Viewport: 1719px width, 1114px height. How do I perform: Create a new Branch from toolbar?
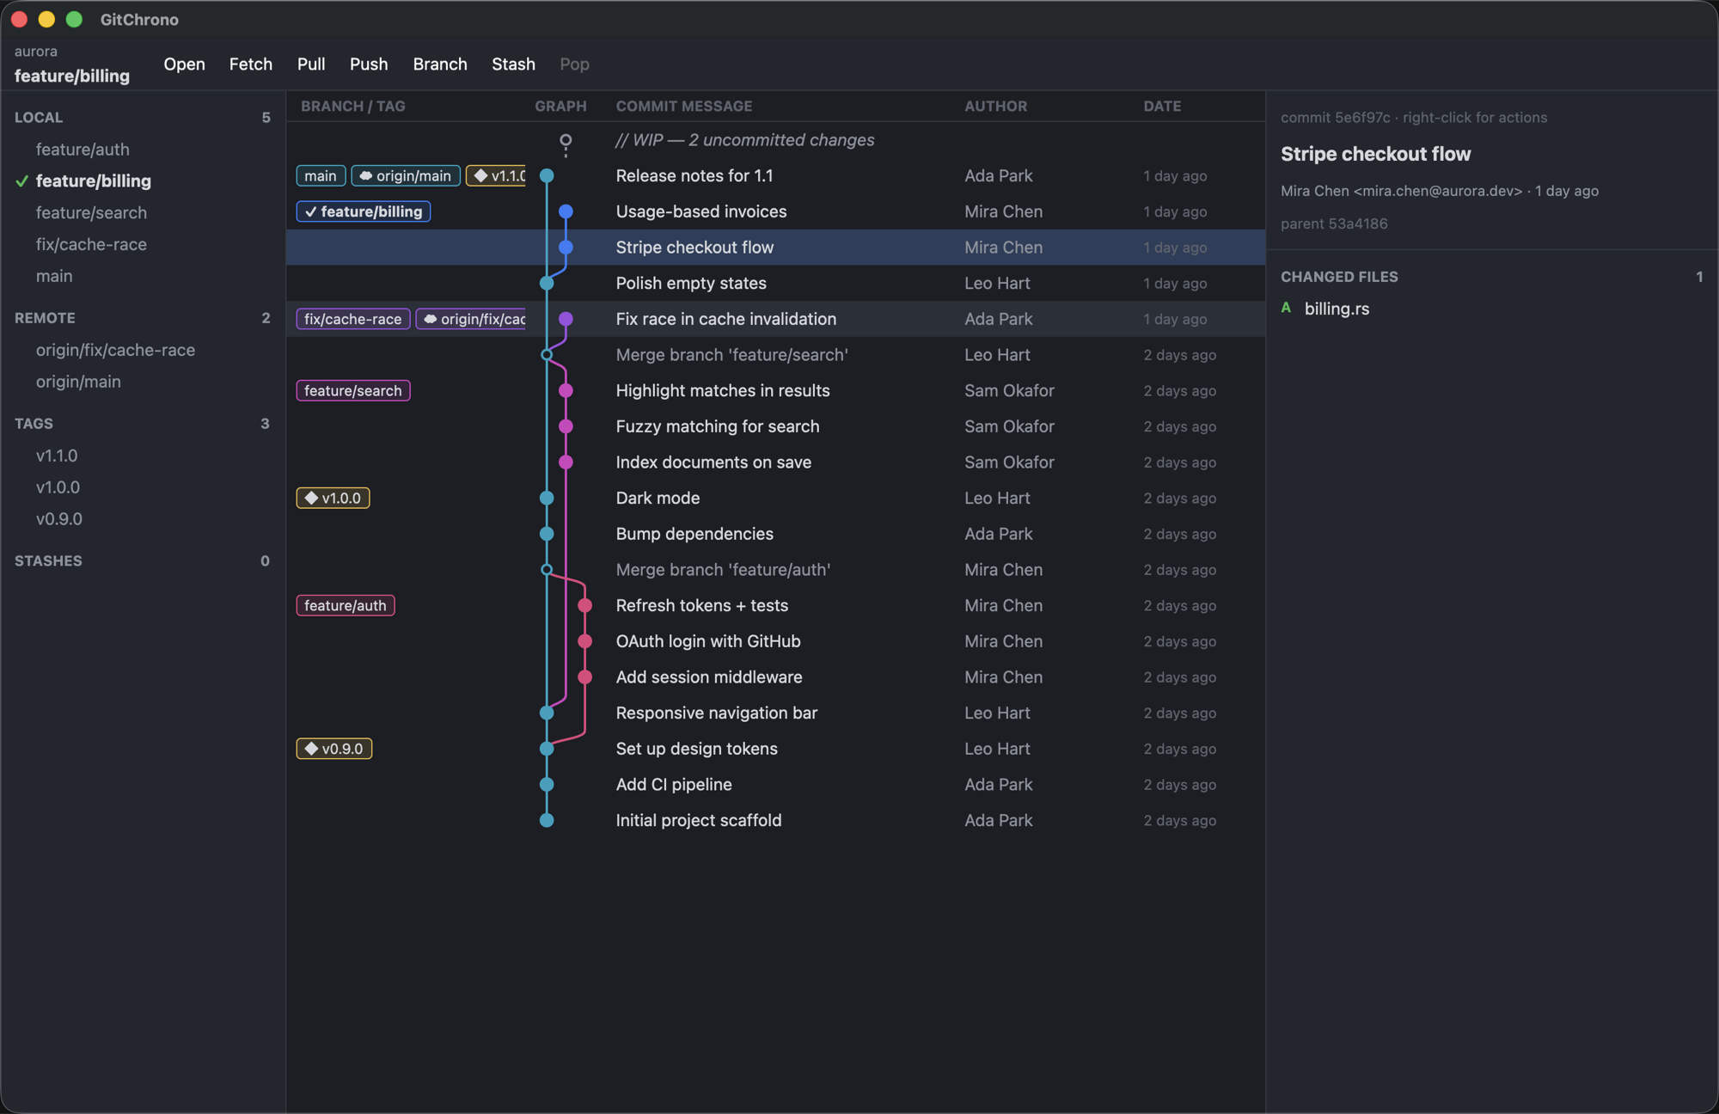tap(440, 64)
